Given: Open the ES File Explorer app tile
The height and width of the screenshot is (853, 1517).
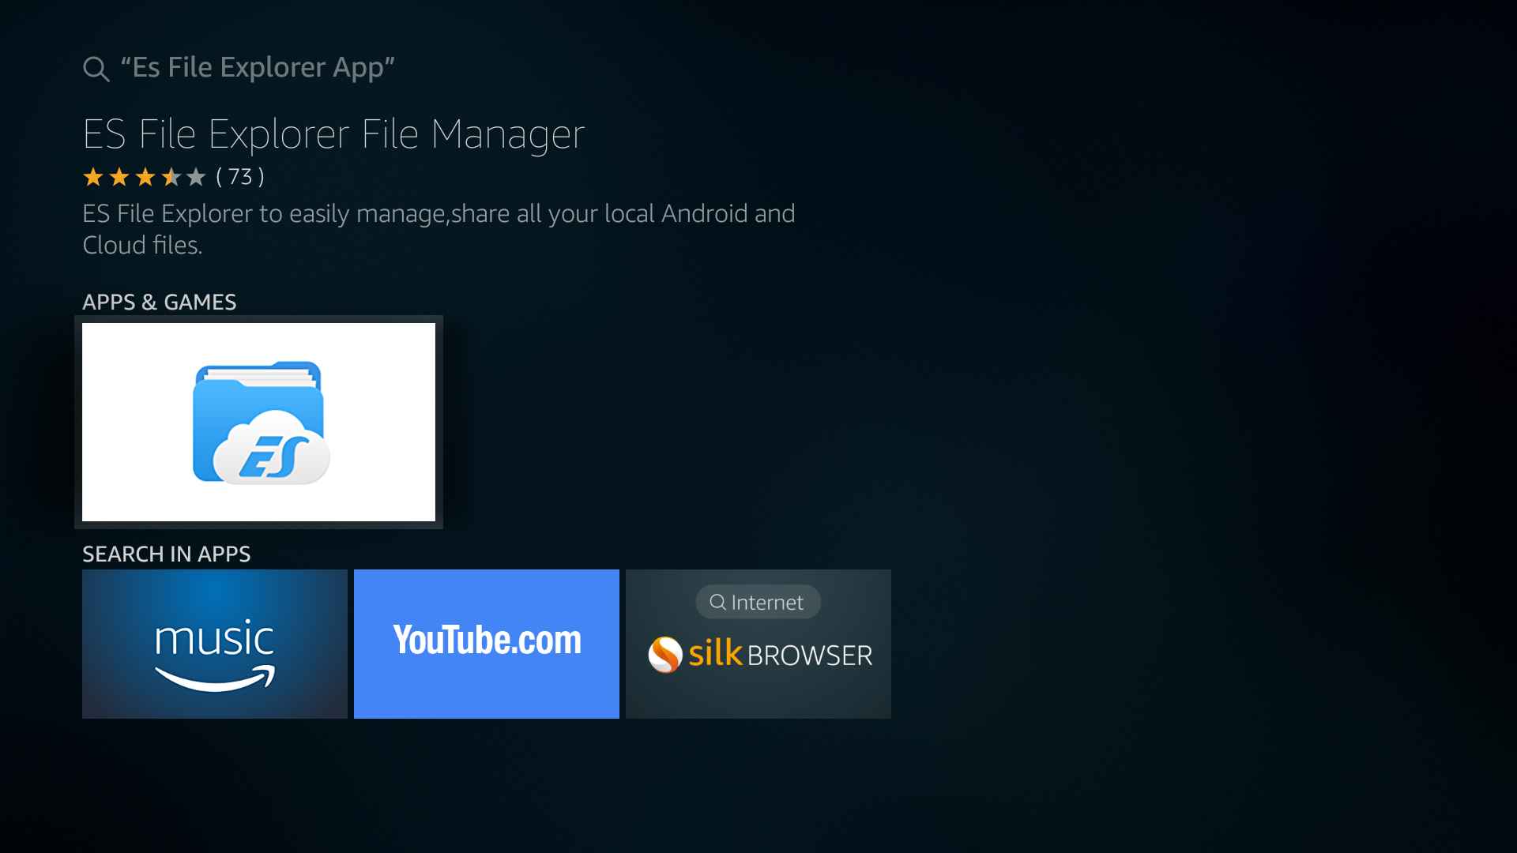Looking at the screenshot, I should tap(258, 422).
